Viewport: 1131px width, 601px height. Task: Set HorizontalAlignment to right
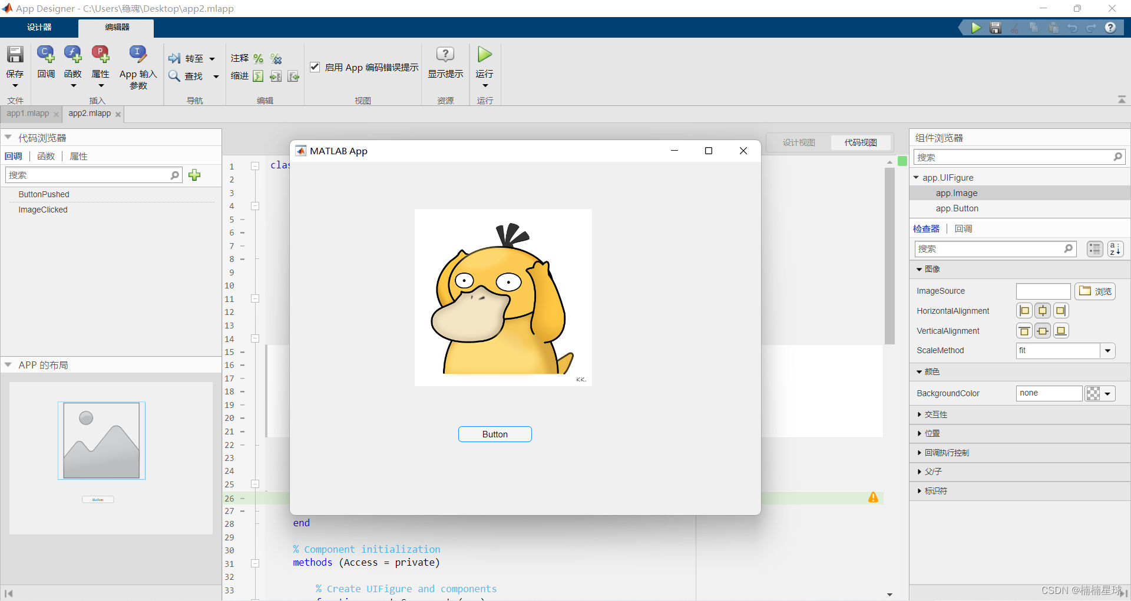click(1061, 311)
